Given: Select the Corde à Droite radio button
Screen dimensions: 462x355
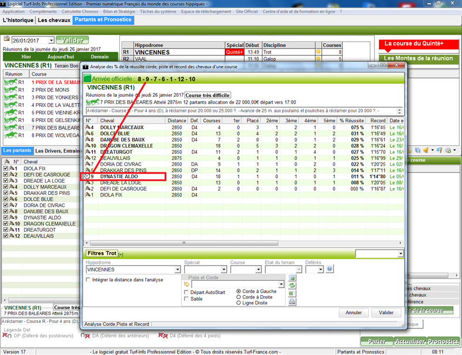Looking at the screenshot, I should pyautogui.click(x=239, y=297).
